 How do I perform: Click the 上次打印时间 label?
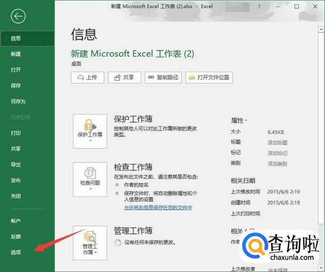point(245,213)
